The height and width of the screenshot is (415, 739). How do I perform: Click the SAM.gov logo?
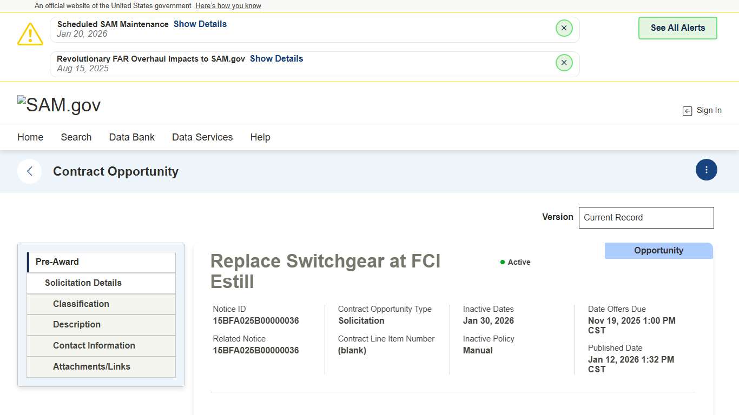click(59, 105)
